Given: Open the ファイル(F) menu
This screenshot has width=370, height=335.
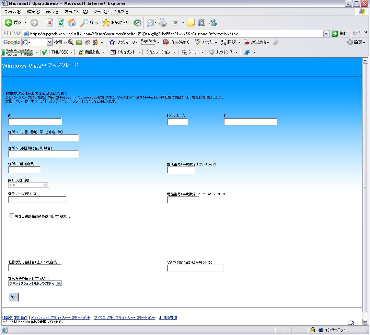Looking at the screenshot, I should point(13,12).
